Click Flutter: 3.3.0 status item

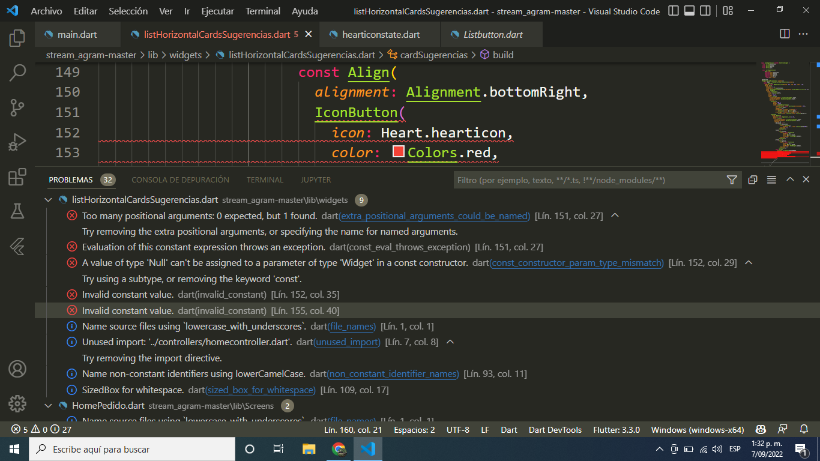tap(617, 430)
